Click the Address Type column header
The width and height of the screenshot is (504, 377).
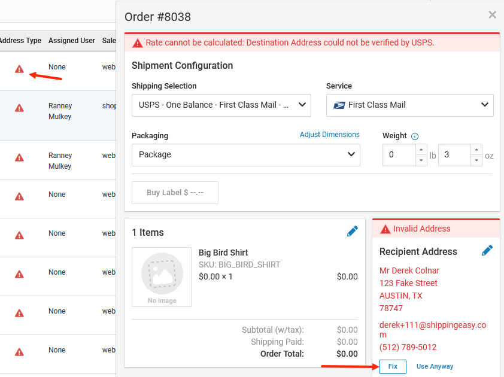click(x=20, y=41)
